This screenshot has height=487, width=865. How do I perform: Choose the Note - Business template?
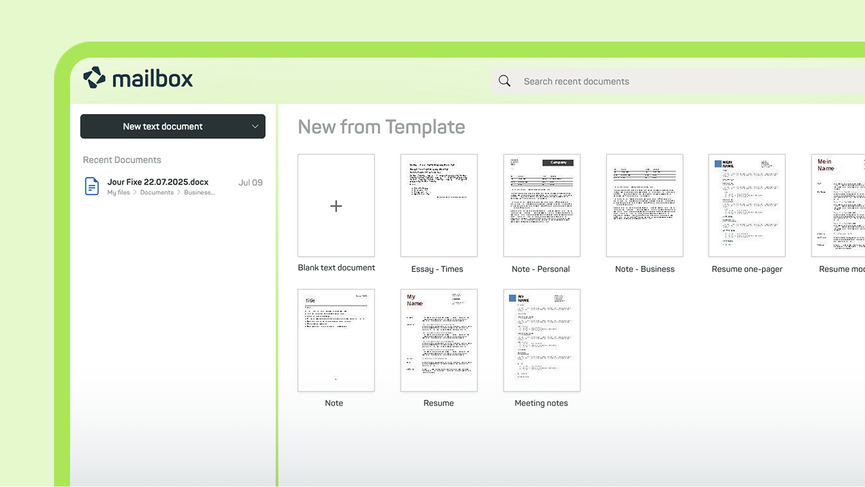644,205
